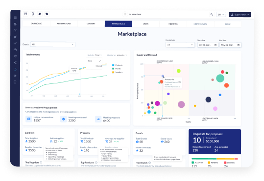This screenshot has height=181, width=264.
Task: Expand the Display by dropdown
Action: pos(117,55)
